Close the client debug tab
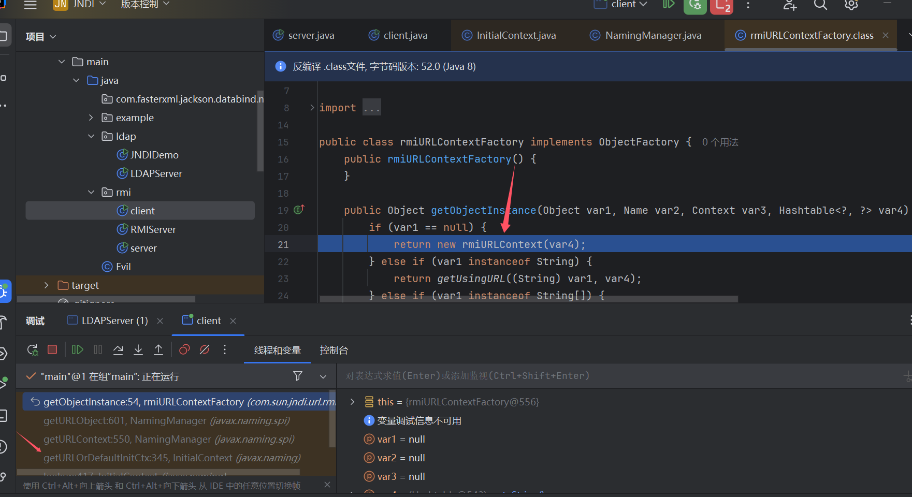This screenshot has width=912, height=497. point(233,321)
